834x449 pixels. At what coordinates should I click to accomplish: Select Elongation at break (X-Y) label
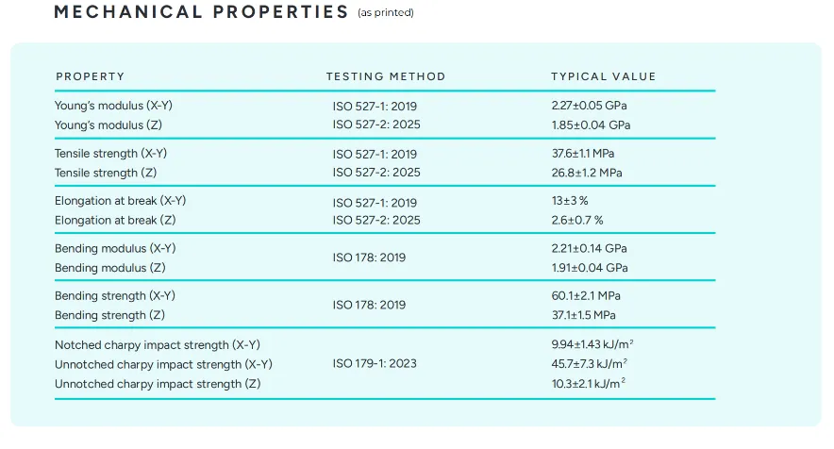click(120, 201)
